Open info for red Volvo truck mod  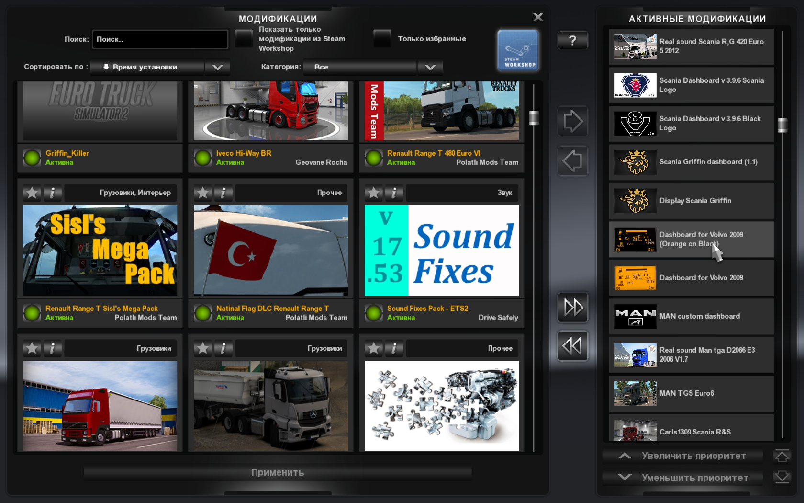pos(53,348)
